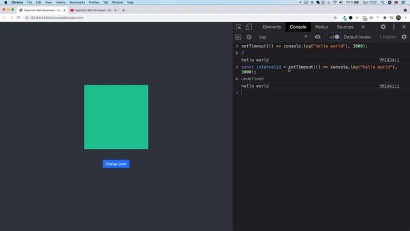The height and width of the screenshot is (231, 410).
Task: Select the first Myanmar Web Developer tab
Action: click(x=42, y=10)
